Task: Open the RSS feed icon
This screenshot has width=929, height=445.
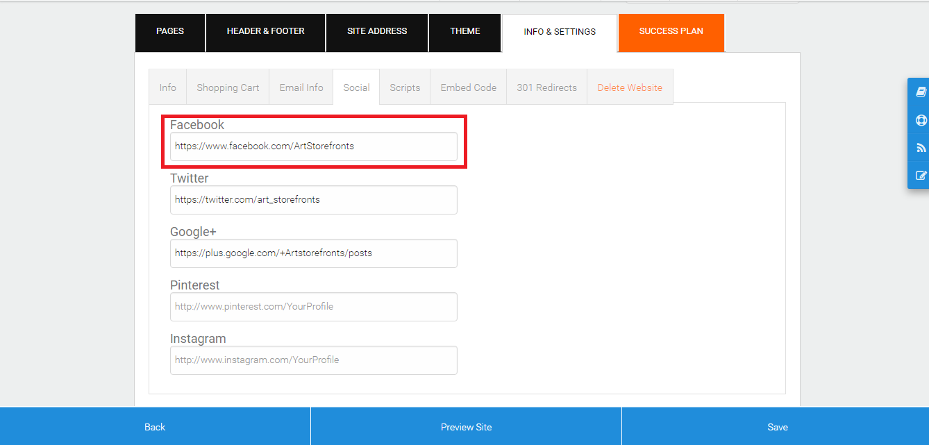Action: (921, 147)
